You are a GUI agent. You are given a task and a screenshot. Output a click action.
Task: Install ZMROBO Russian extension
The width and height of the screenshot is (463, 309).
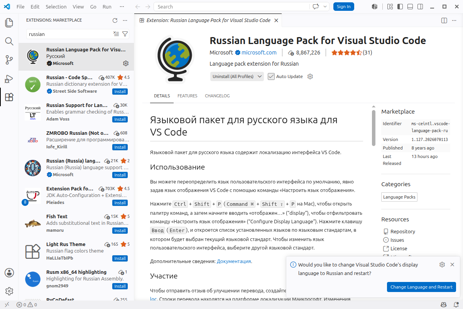[120, 147]
